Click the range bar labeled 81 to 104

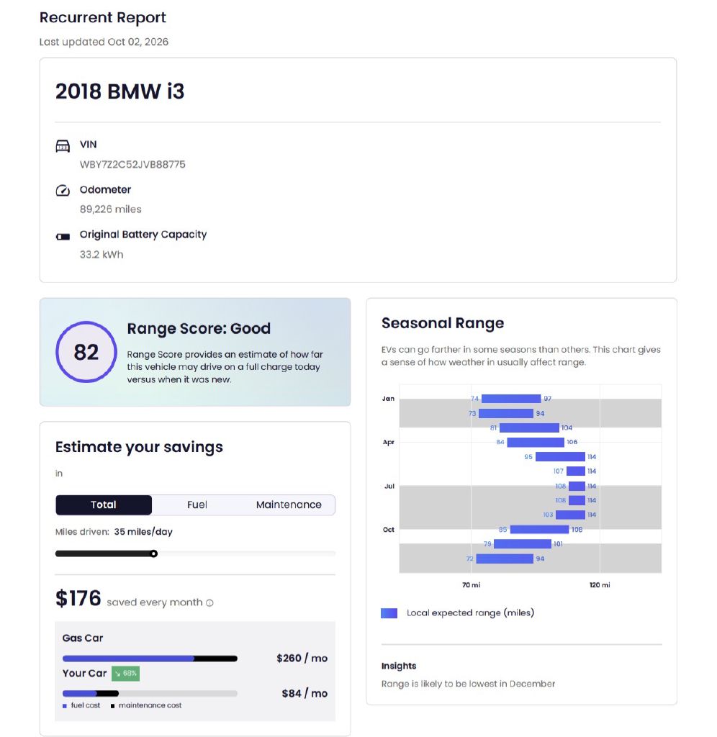pyautogui.click(x=529, y=428)
